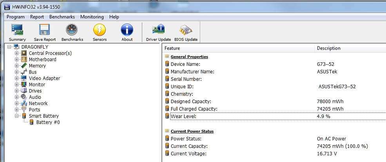Click the 74205 mWh (100.0 %) value
The image size is (386, 162).
[343, 146]
